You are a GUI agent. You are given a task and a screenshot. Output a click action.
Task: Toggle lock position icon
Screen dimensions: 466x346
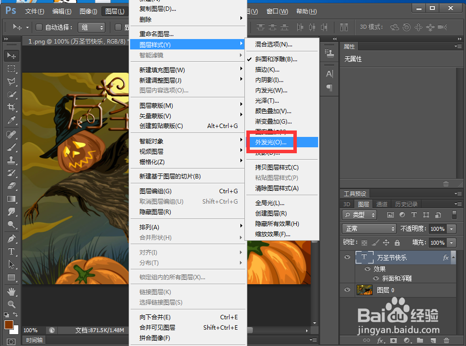click(x=386, y=243)
